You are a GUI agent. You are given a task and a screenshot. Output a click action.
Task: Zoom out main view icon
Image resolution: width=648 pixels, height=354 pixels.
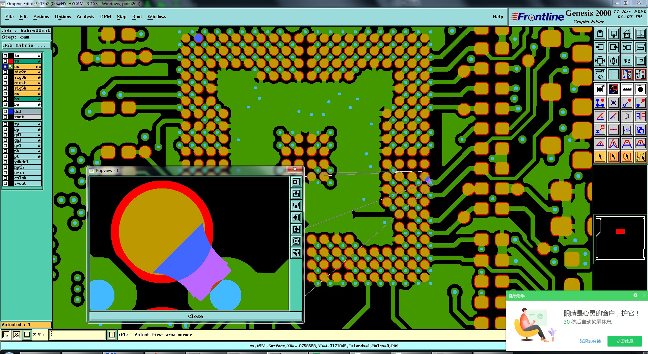click(x=614, y=61)
